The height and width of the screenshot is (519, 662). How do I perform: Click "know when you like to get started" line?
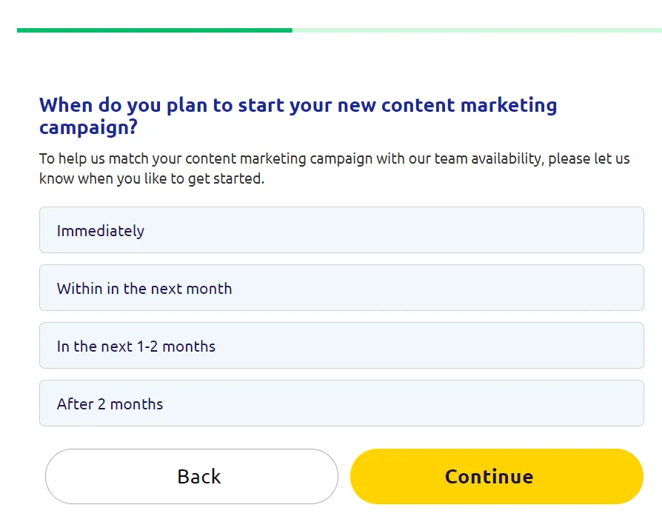pos(152,178)
